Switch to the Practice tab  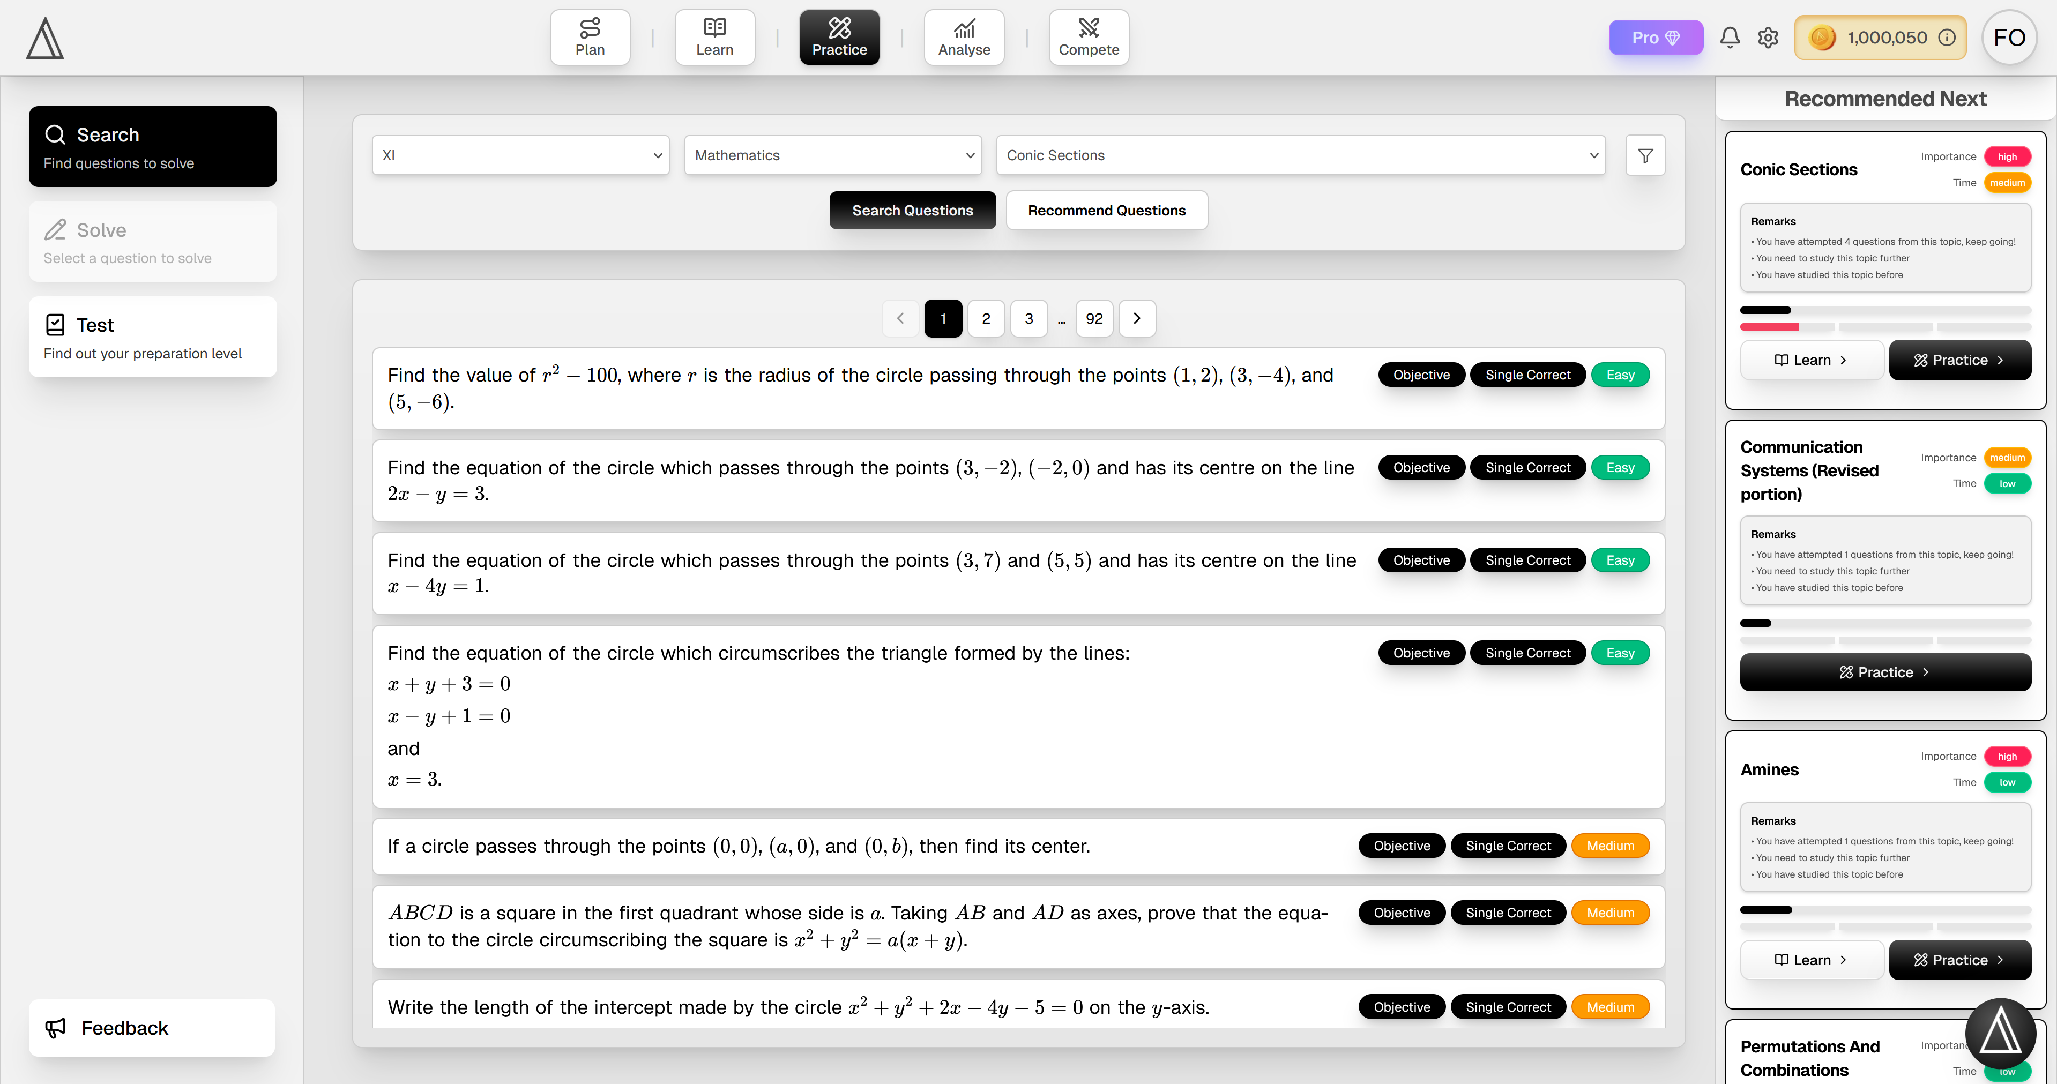click(839, 37)
